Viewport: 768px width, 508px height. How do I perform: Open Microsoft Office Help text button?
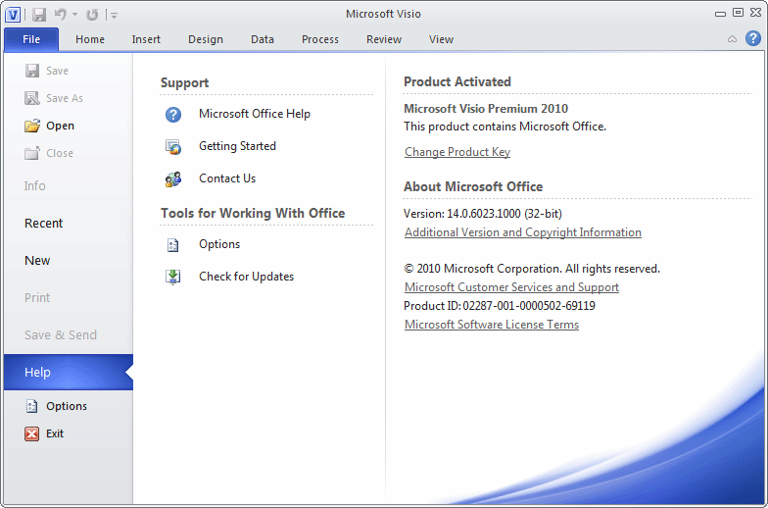(x=255, y=114)
